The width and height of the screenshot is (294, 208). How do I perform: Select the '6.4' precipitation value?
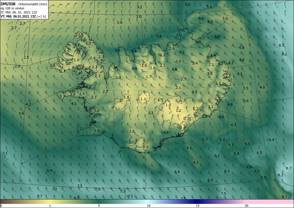271,140
